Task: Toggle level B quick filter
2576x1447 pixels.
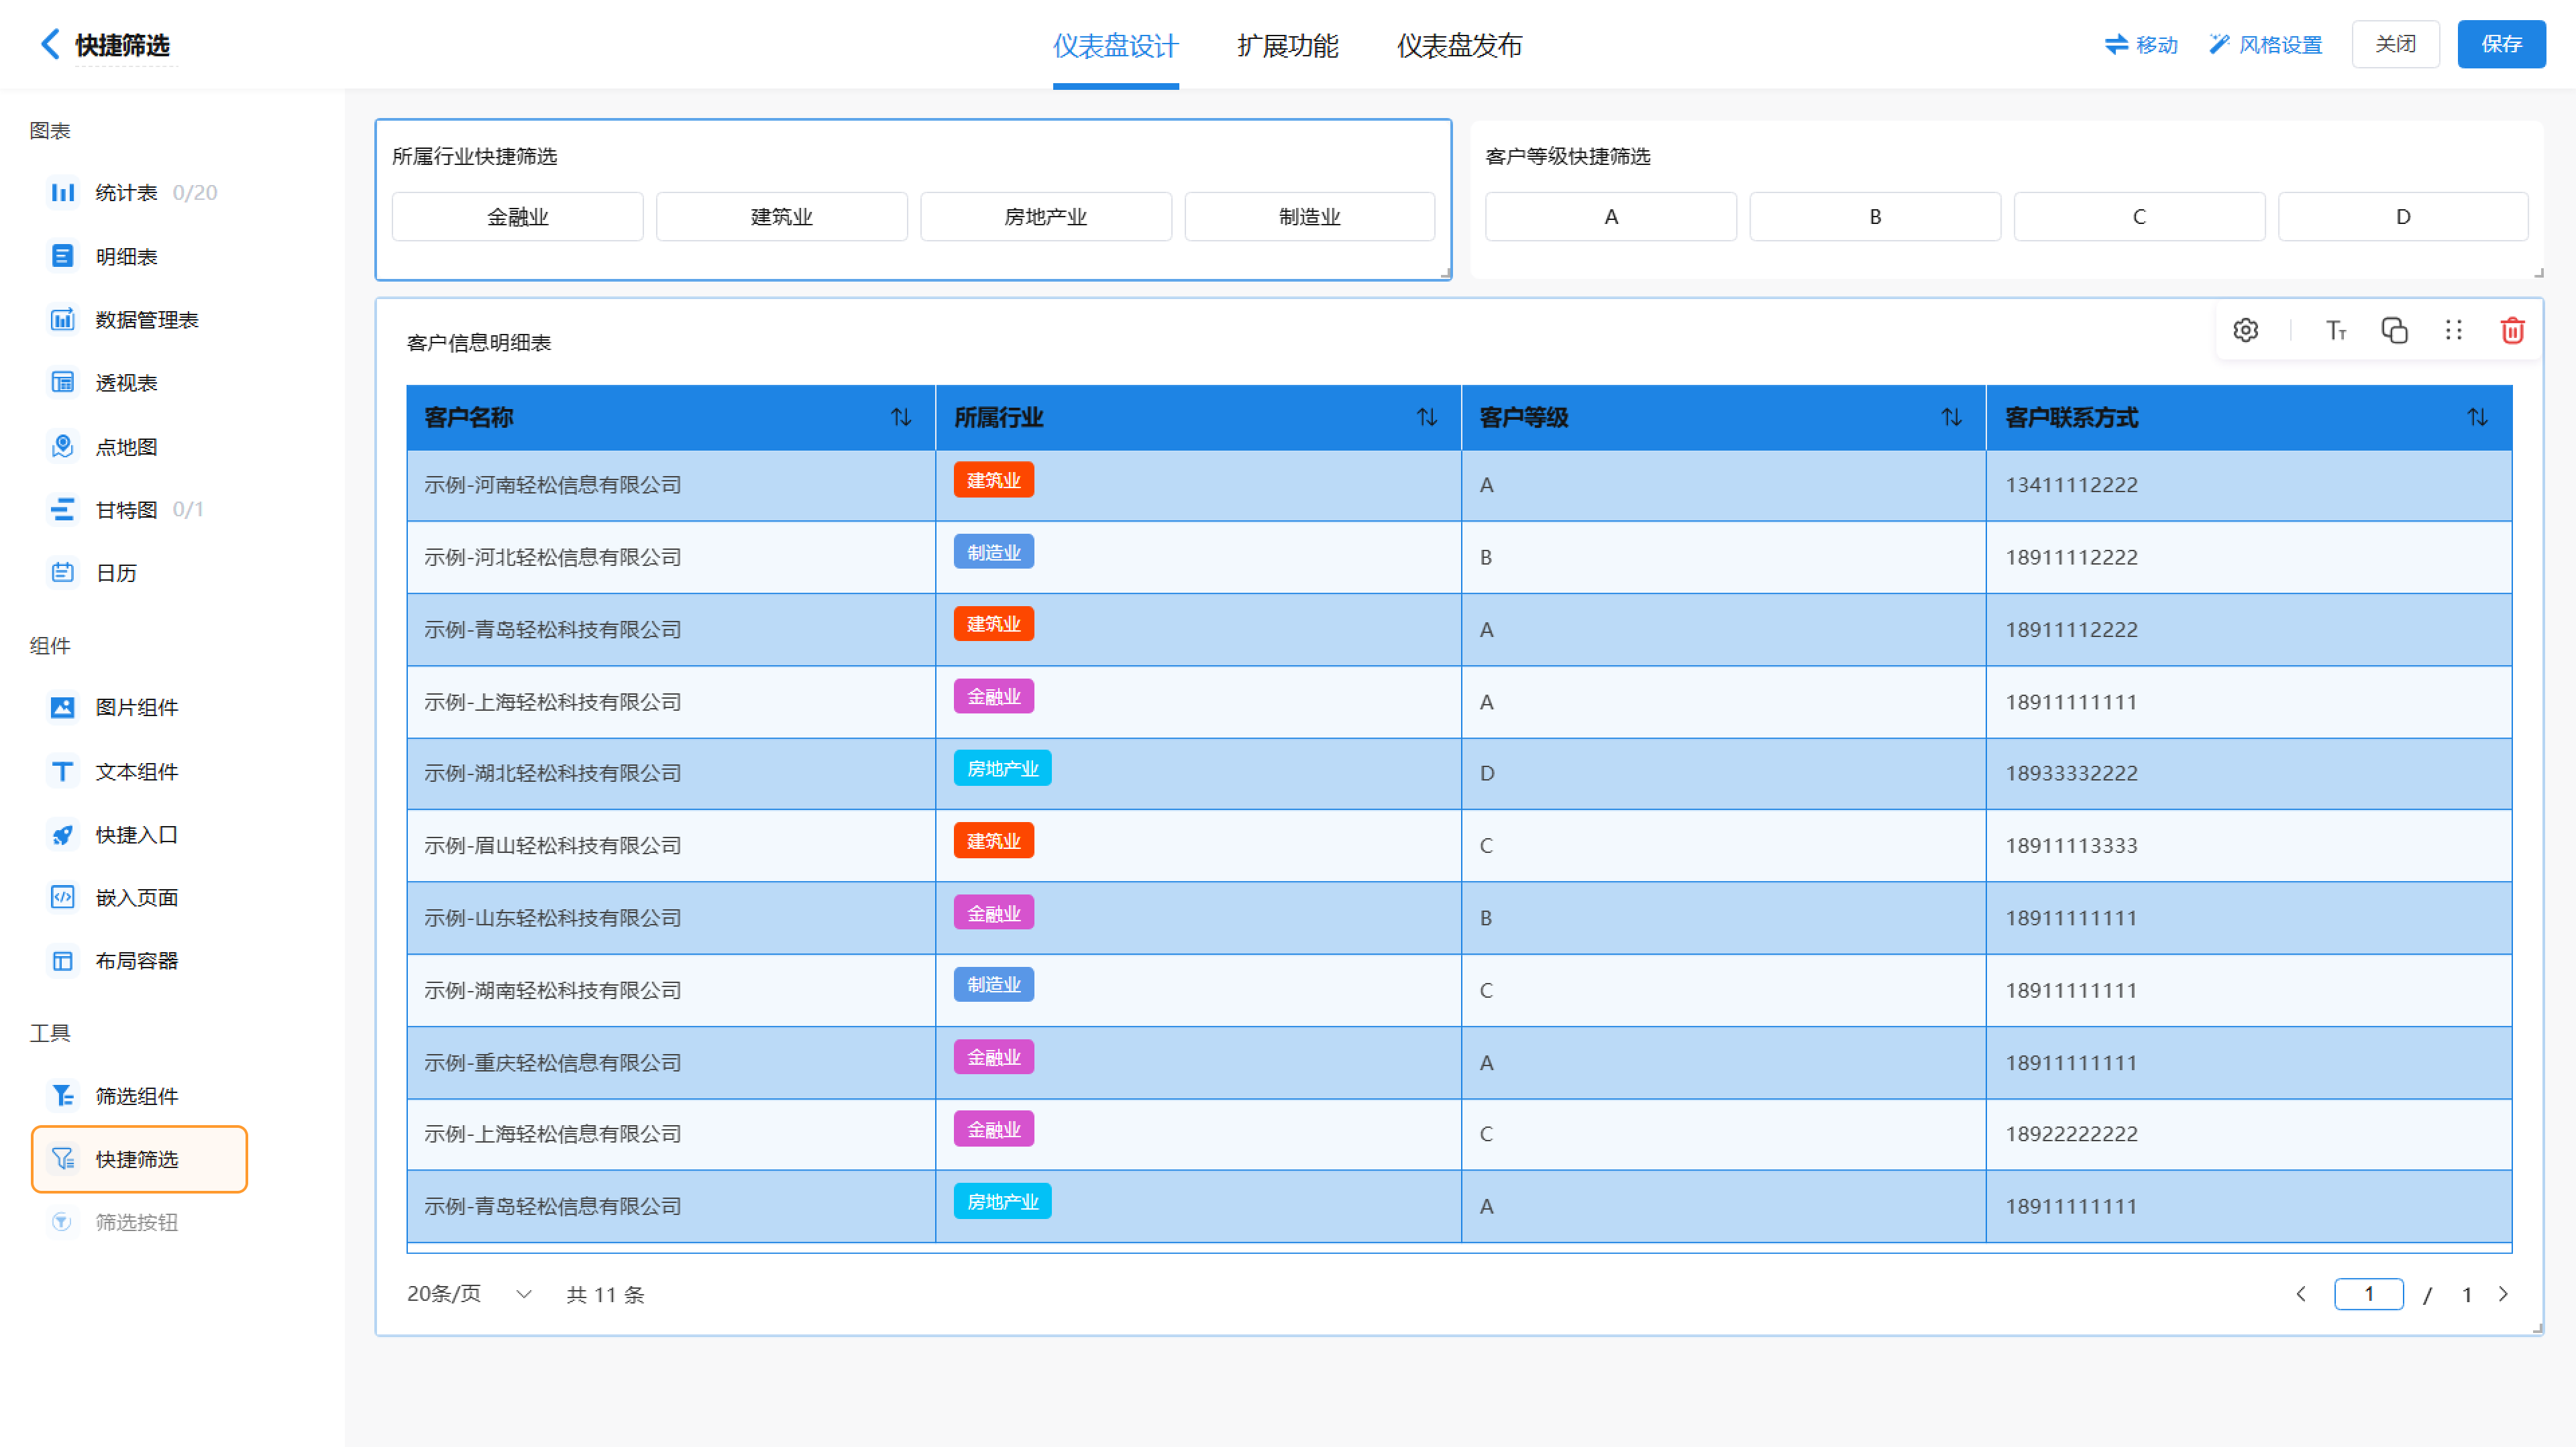Action: pos(1875,217)
